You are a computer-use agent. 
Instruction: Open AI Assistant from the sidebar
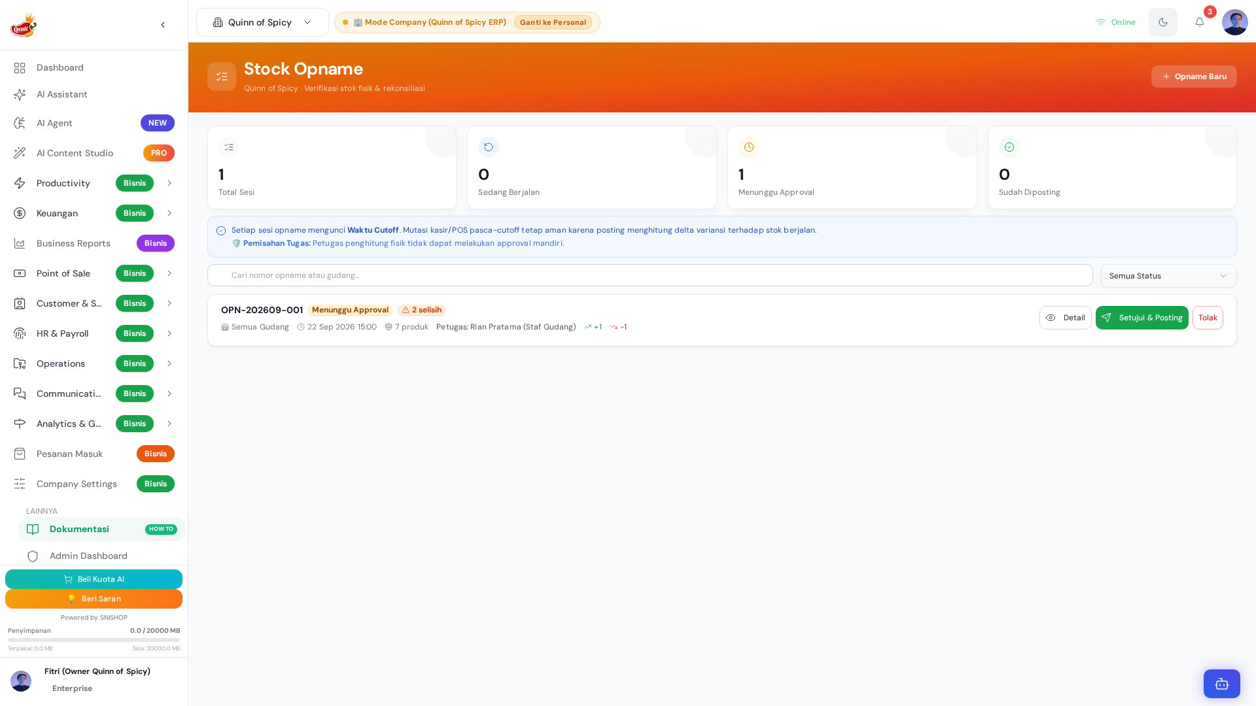[x=94, y=94]
